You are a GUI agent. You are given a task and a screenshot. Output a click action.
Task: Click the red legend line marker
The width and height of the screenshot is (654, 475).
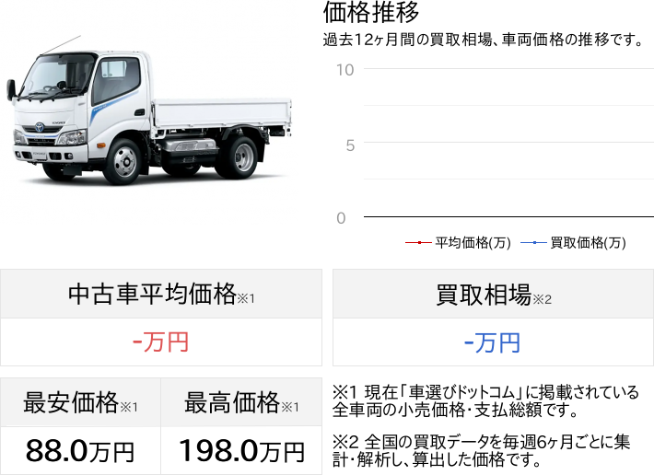click(418, 242)
